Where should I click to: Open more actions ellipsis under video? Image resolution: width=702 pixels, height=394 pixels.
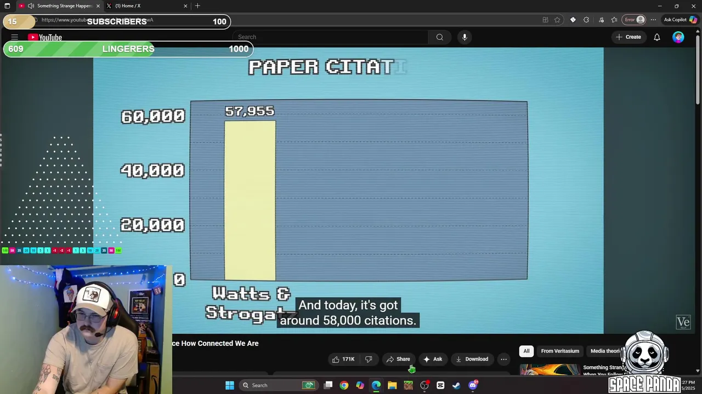click(503, 359)
